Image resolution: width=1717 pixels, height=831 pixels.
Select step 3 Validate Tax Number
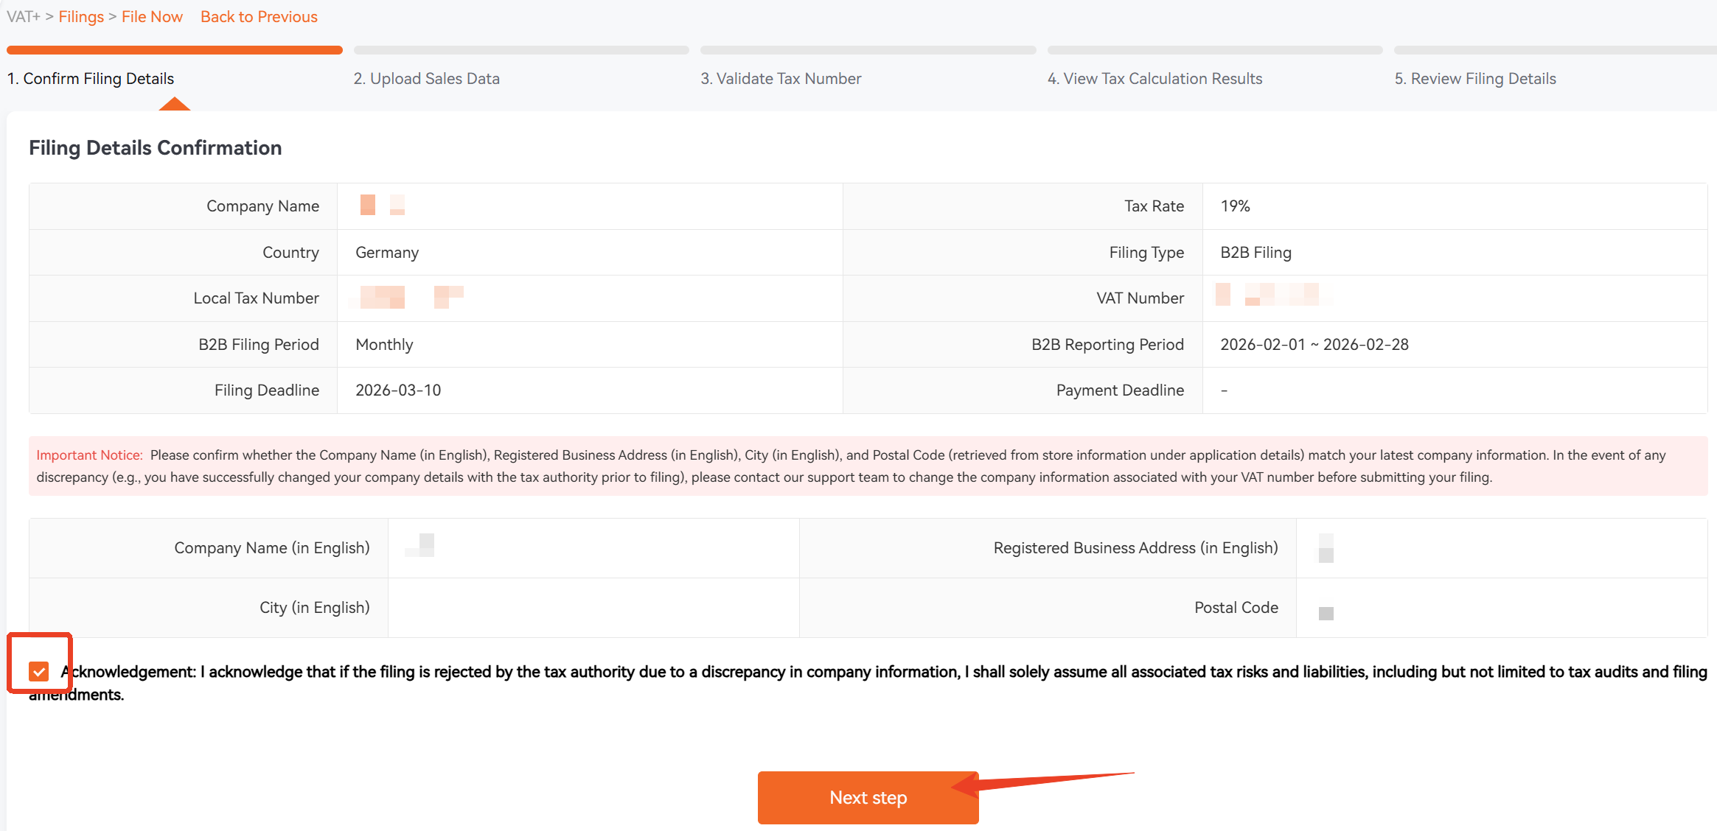coord(781,78)
